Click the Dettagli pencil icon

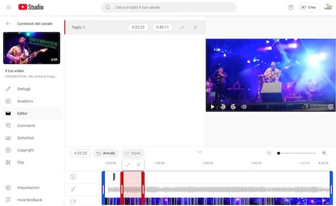click(x=8, y=89)
